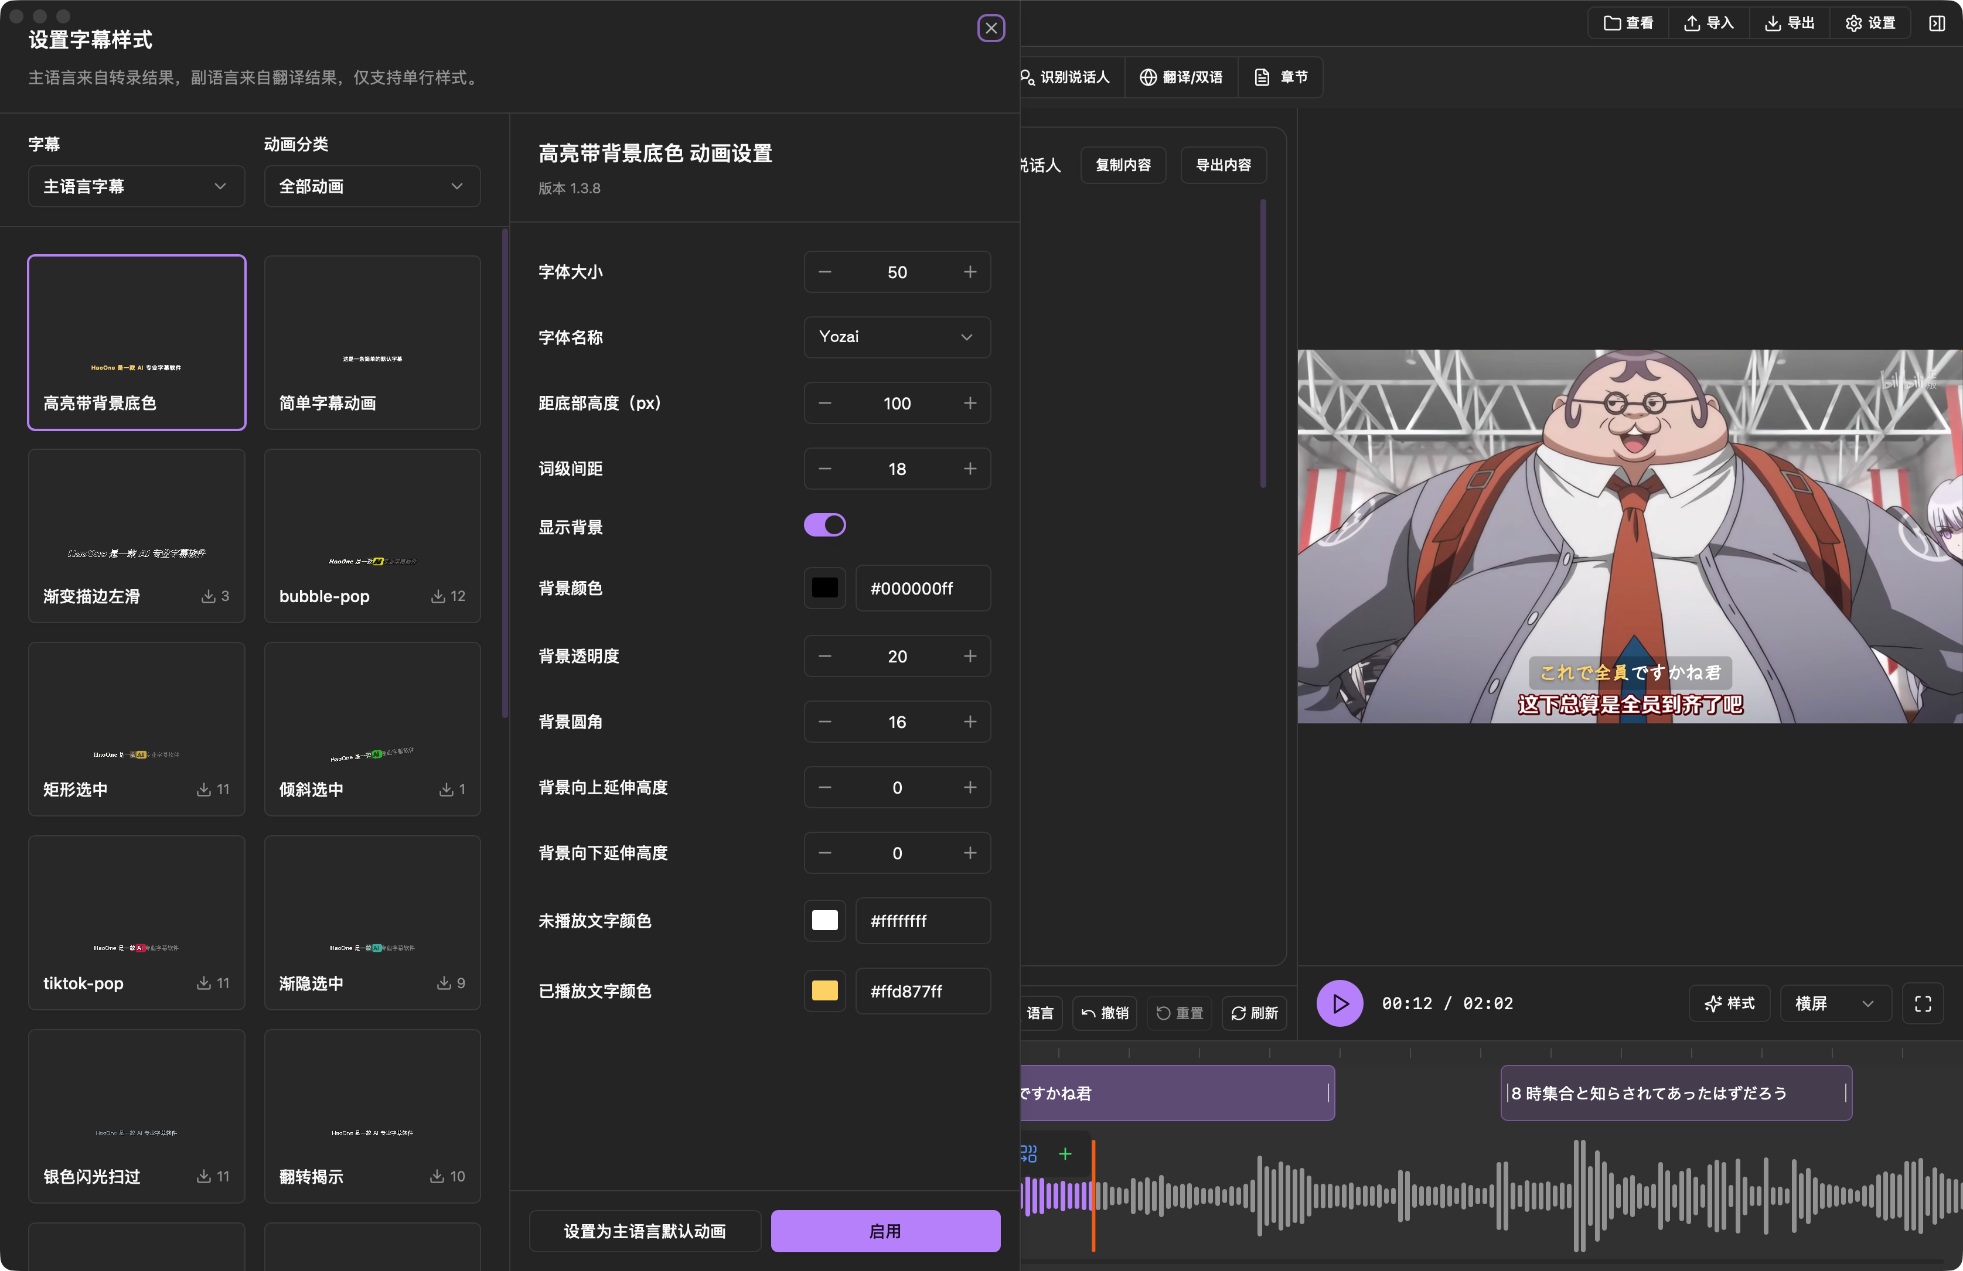
Task: Click 设置为主语言默认动画 button
Action: pyautogui.click(x=644, y=1231)
